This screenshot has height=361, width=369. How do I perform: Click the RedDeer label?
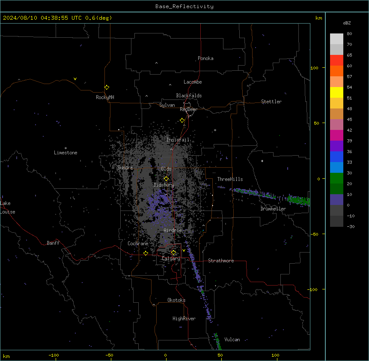[188, 109]
